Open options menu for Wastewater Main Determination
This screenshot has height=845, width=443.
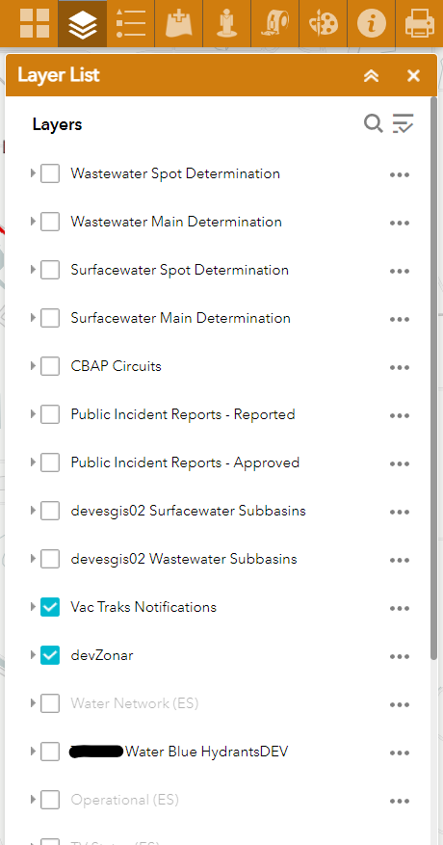click(x=400, y=224)
